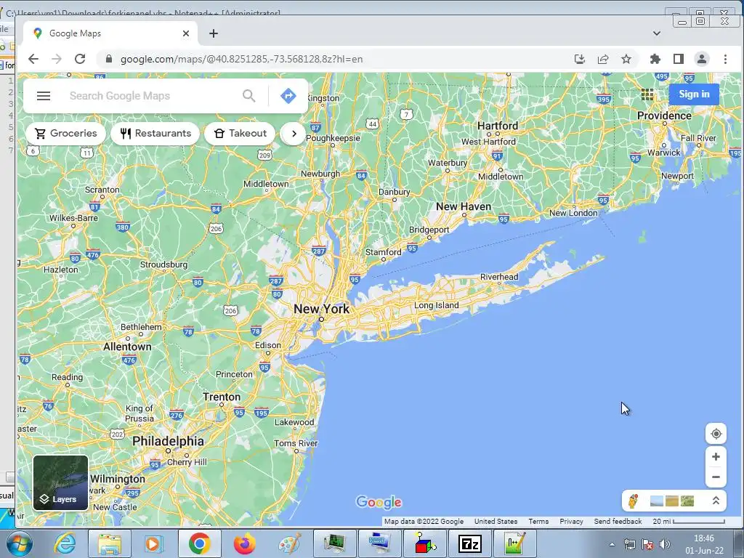Viewport: 744px width, 558px height.
Task: Close the Google Maps tab
Action: 186,33
